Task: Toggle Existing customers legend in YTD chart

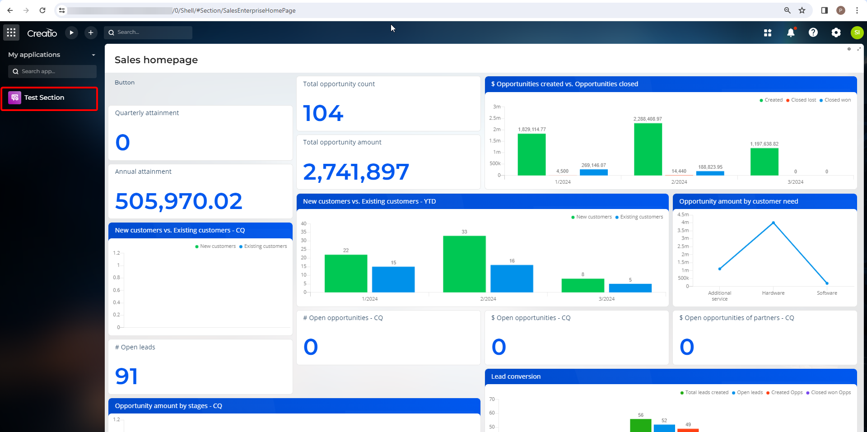Action: 639,217
